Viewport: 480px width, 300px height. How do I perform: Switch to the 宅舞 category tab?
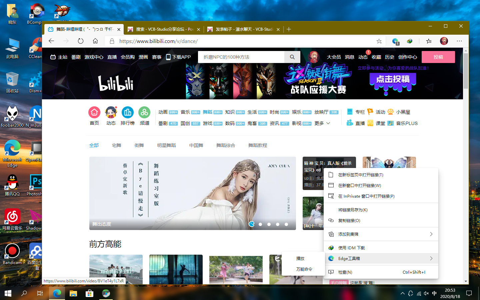point(116,145)
